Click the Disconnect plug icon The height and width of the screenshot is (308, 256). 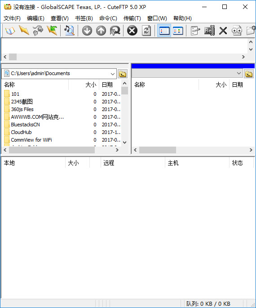(38, 31)
